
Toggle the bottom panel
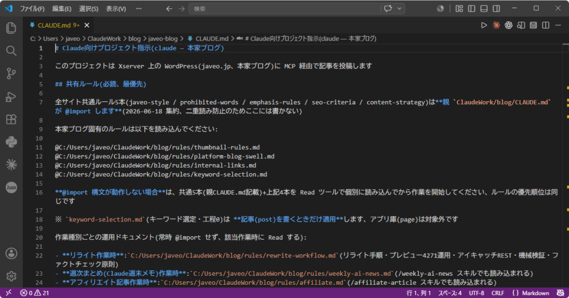(484, 8)
